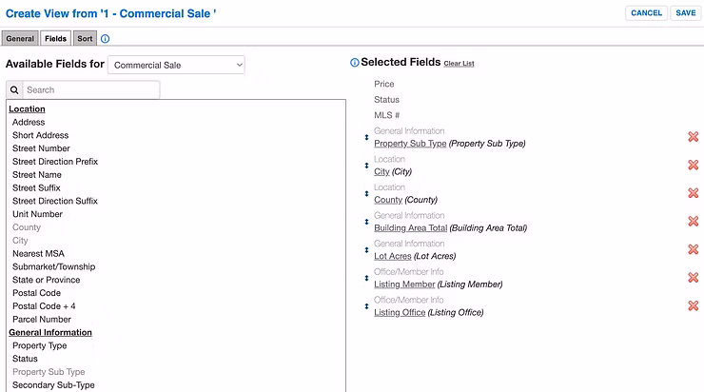
Task: Remove Listing Member with red X
Action: point(694,278)
